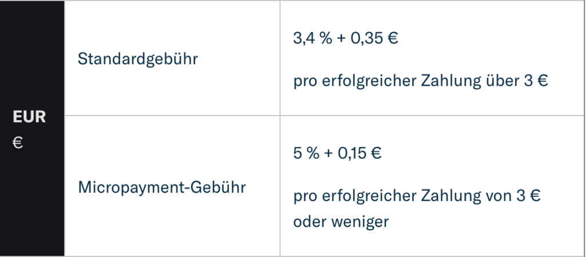Click the euro symbol below EUR

click(x=18, y=143)
